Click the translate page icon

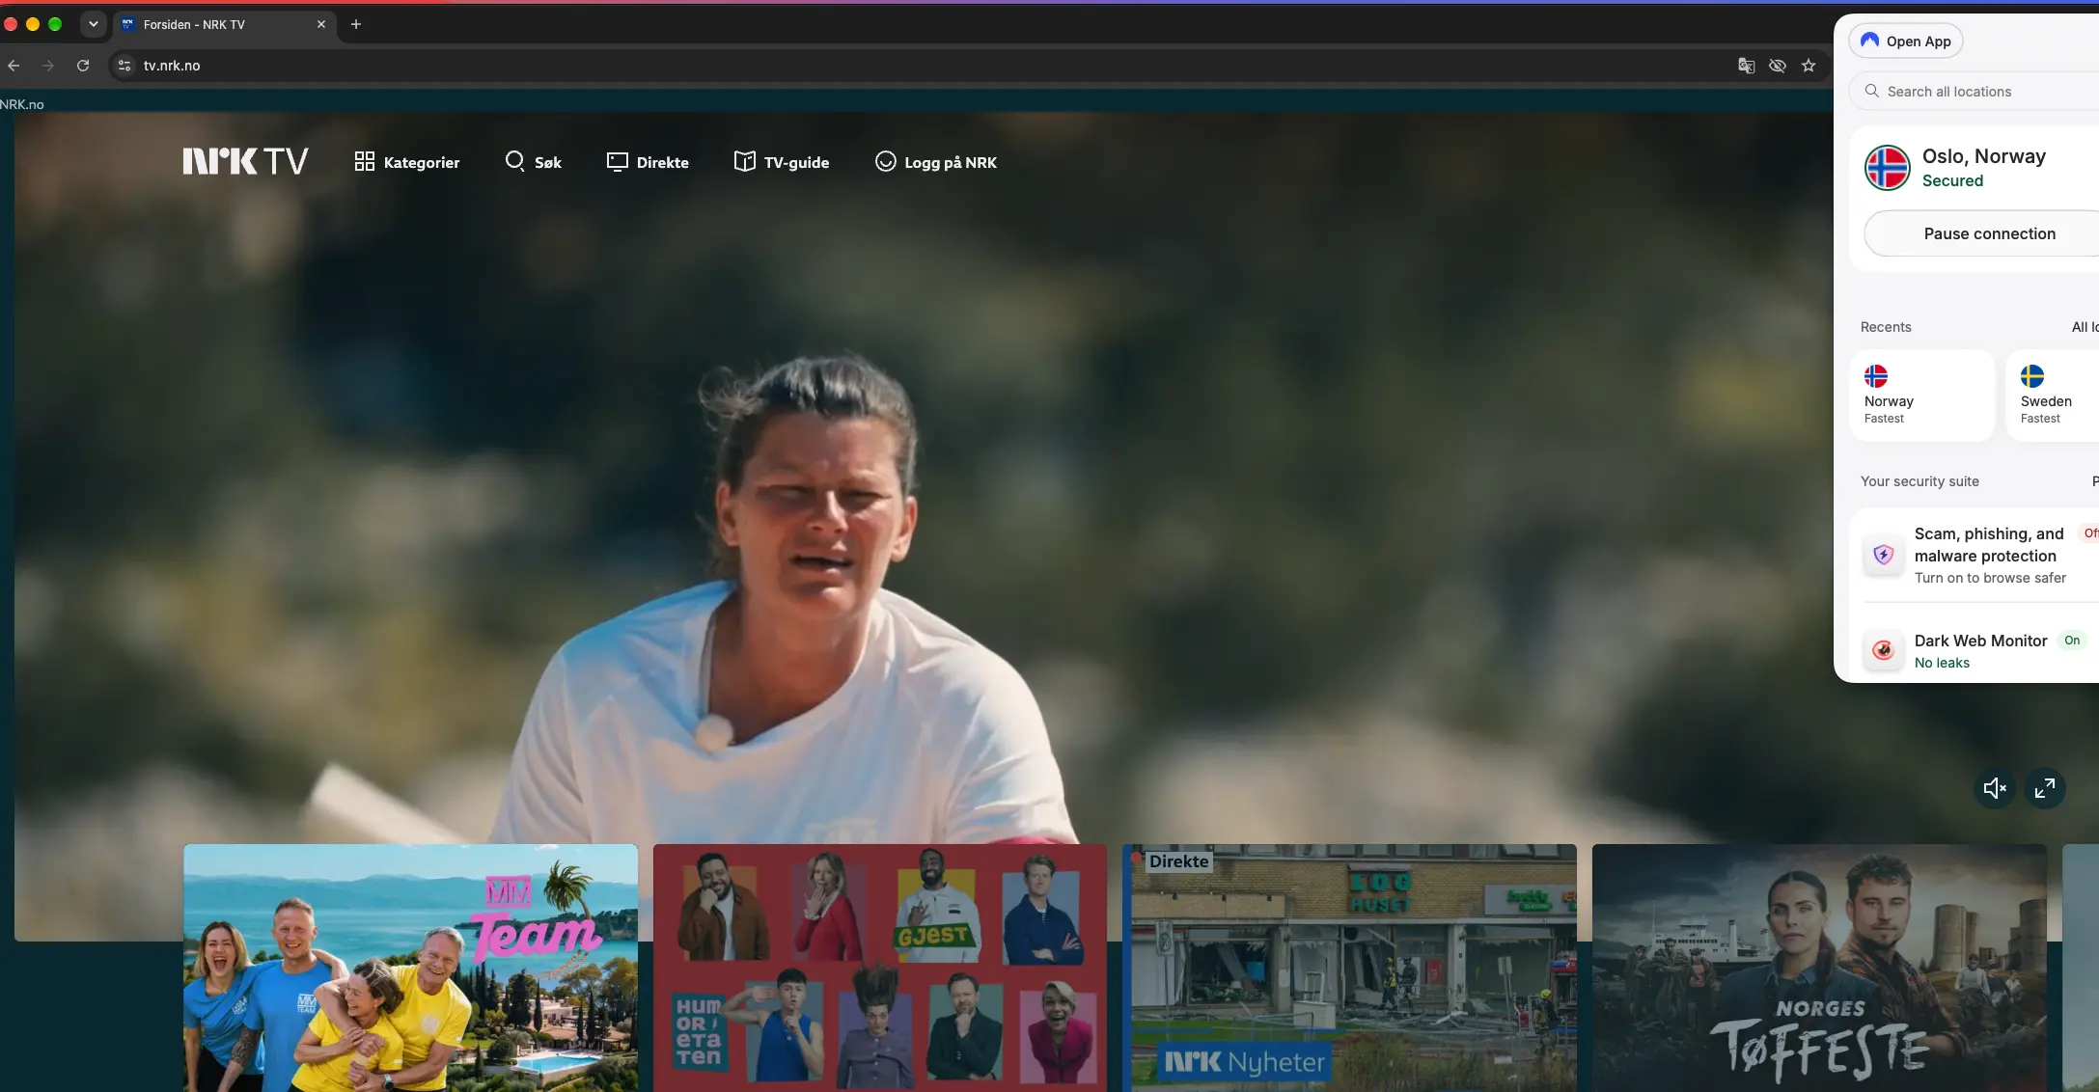pos(1746,66)
